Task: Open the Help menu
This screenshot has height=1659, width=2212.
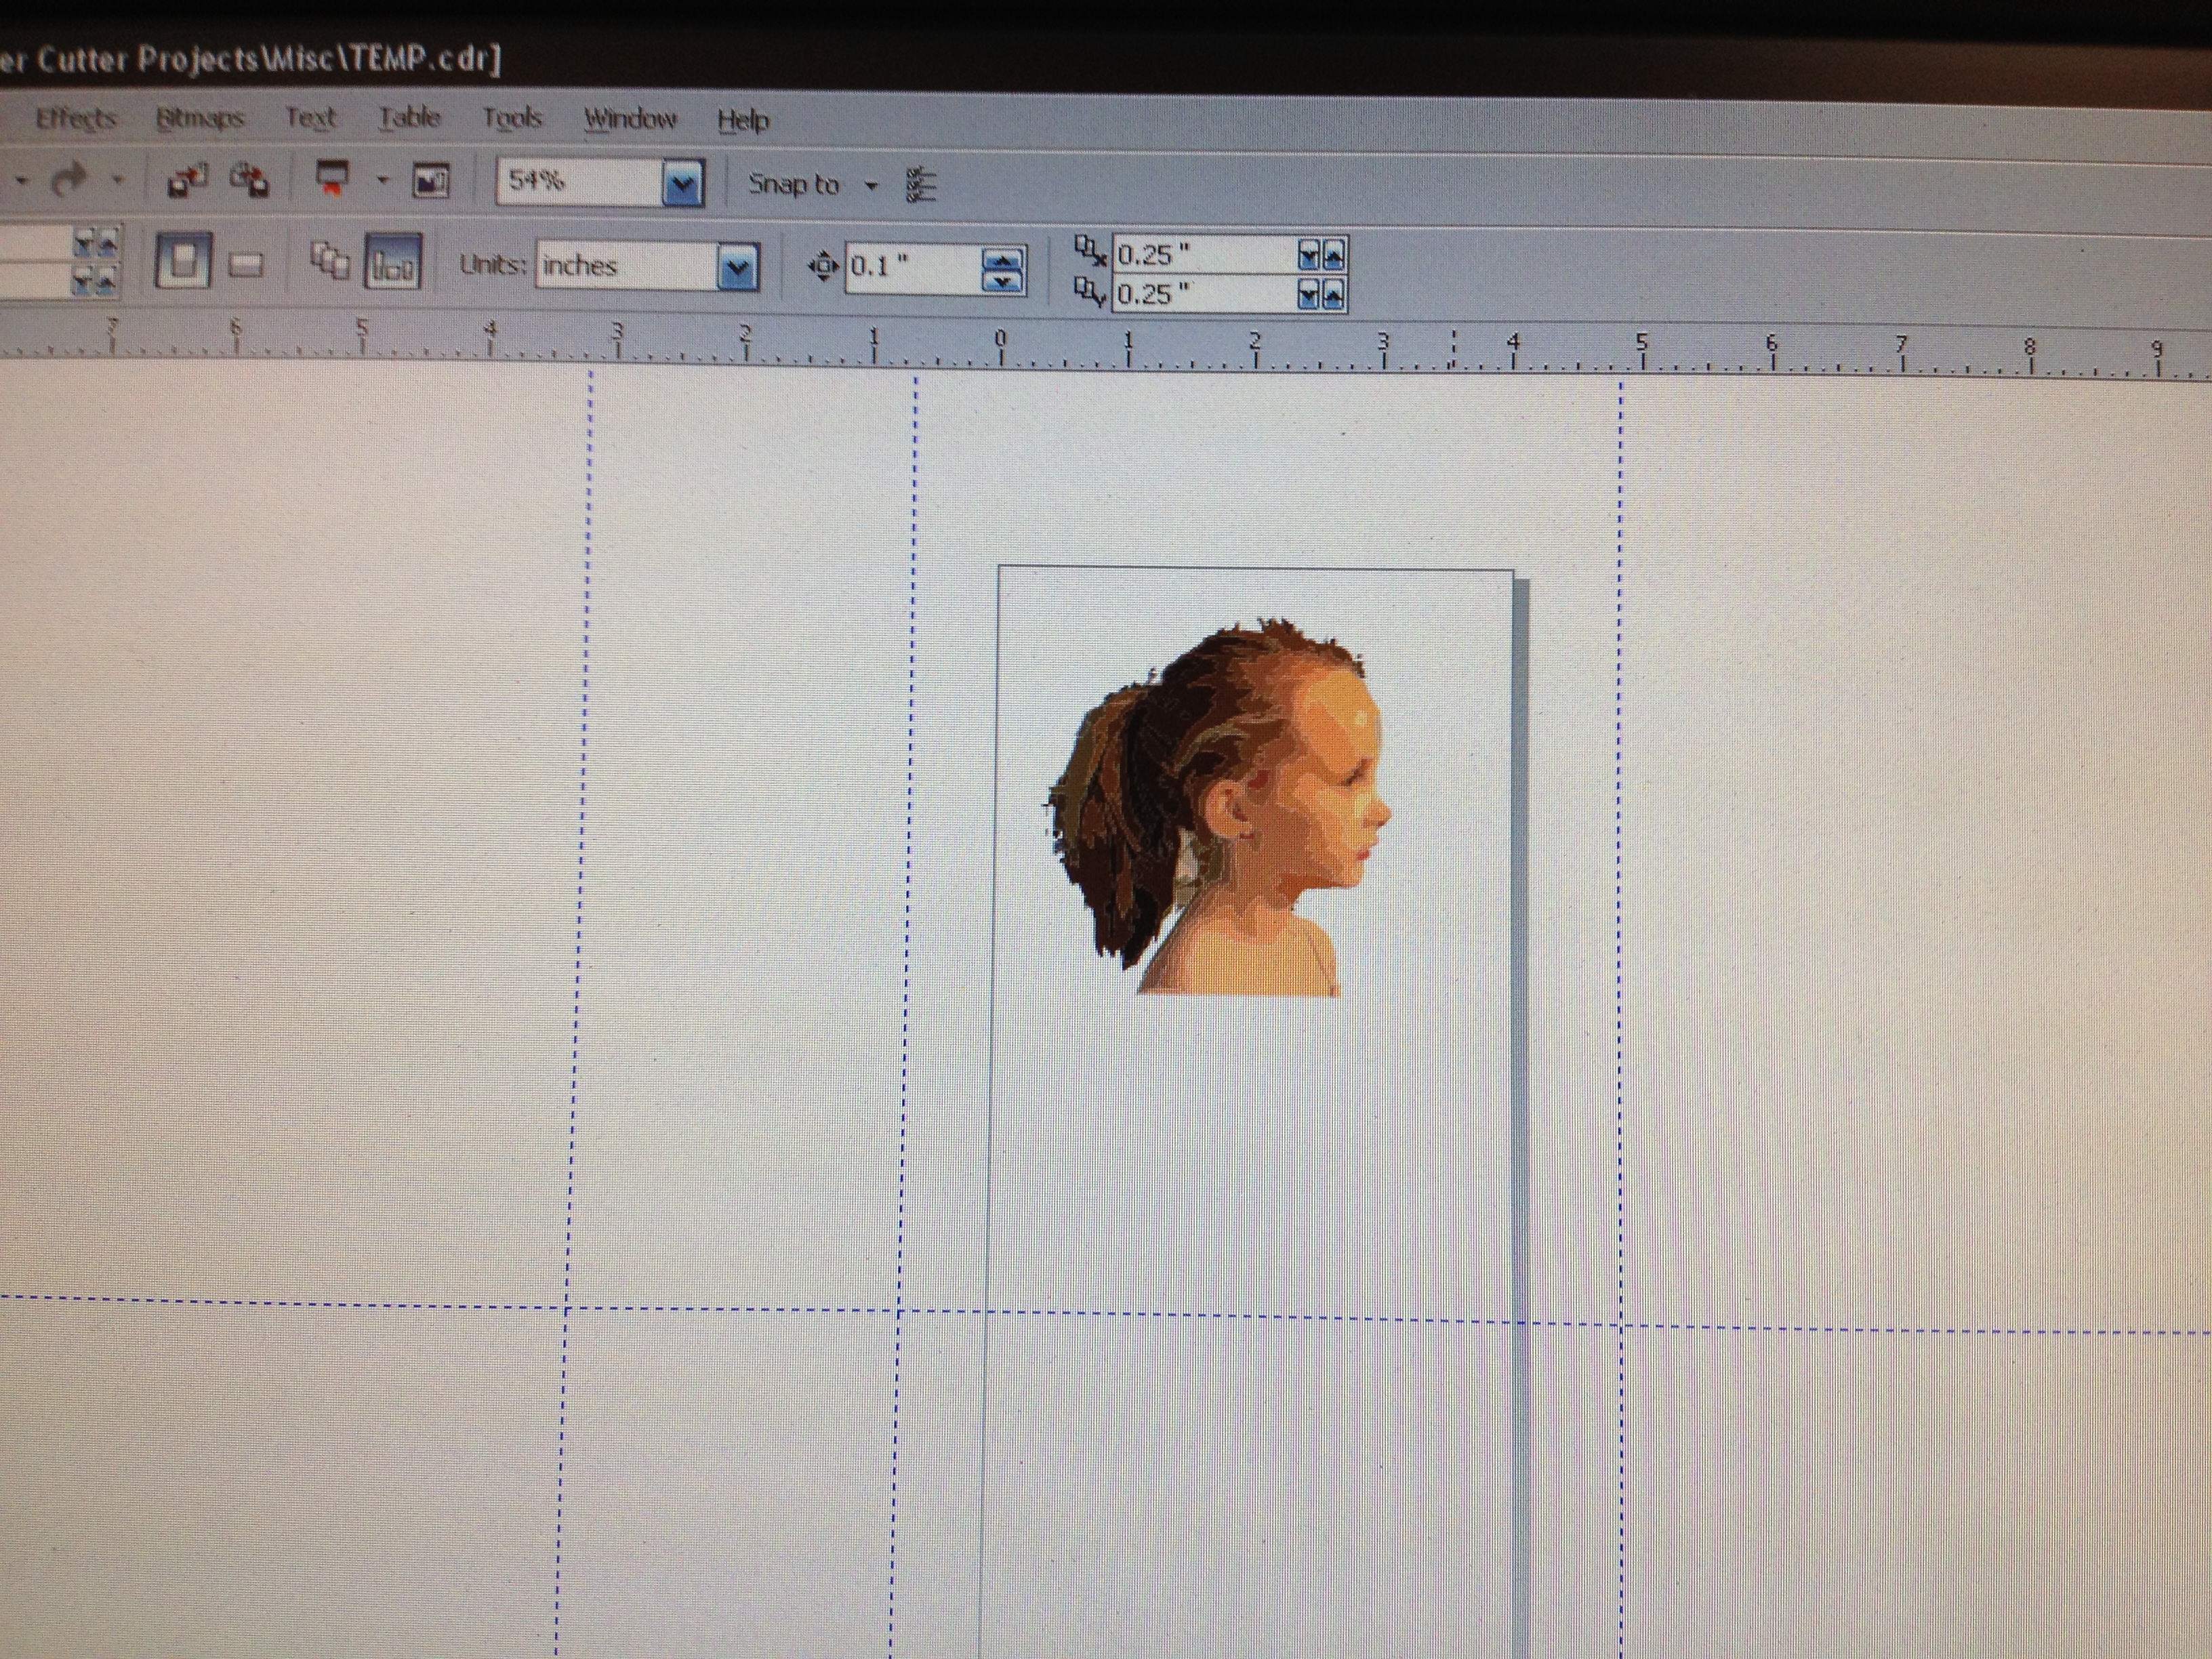Action: coord(743,121)
